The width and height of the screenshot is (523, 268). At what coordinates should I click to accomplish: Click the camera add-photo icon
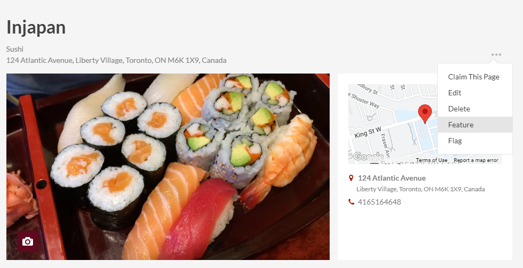click(28, 241)
